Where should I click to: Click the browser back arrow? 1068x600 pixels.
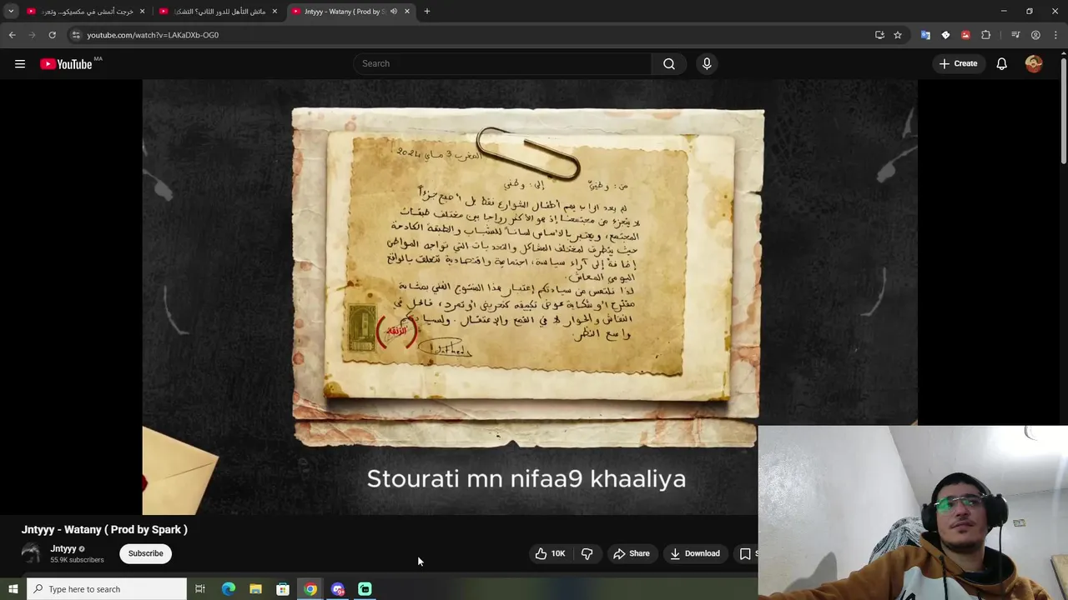[12, 35]
